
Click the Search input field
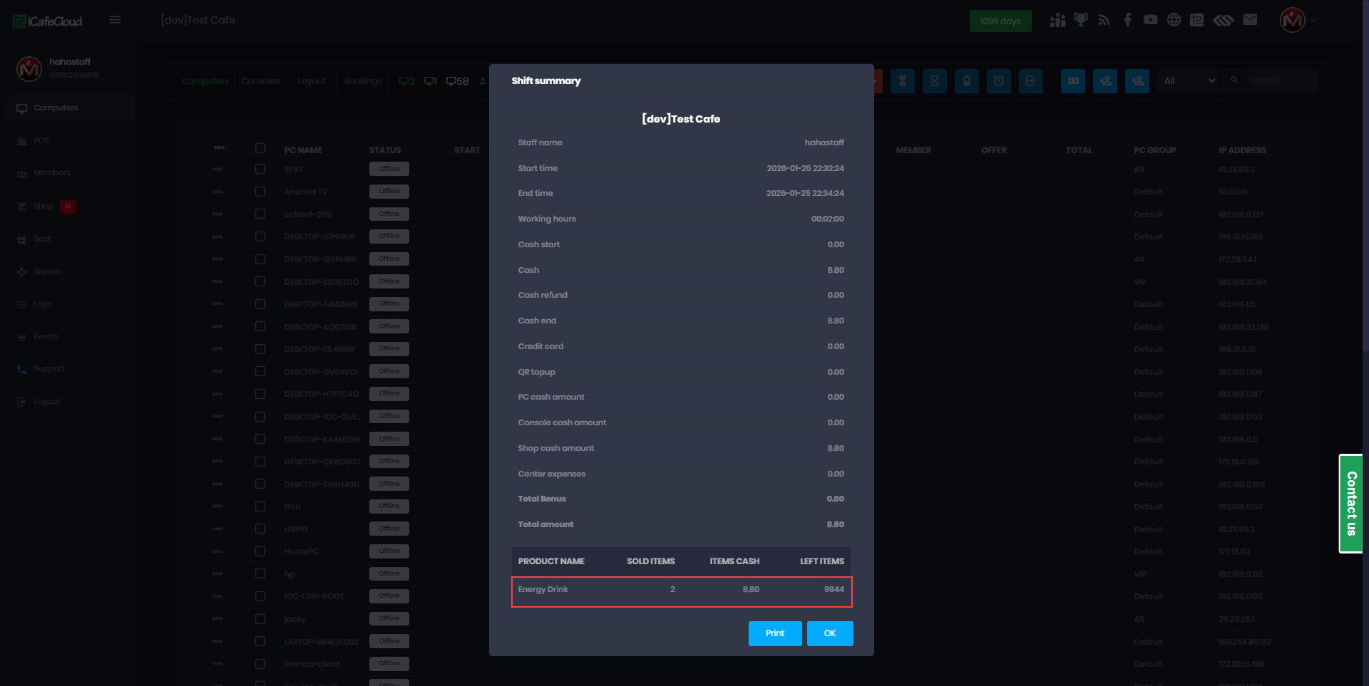click(x=1281, y=80)
